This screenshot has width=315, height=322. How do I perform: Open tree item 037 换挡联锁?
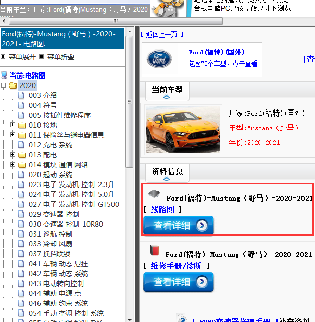(x=49, y=254)
